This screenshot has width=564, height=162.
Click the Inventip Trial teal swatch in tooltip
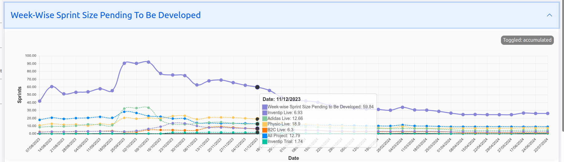(264, 142)
